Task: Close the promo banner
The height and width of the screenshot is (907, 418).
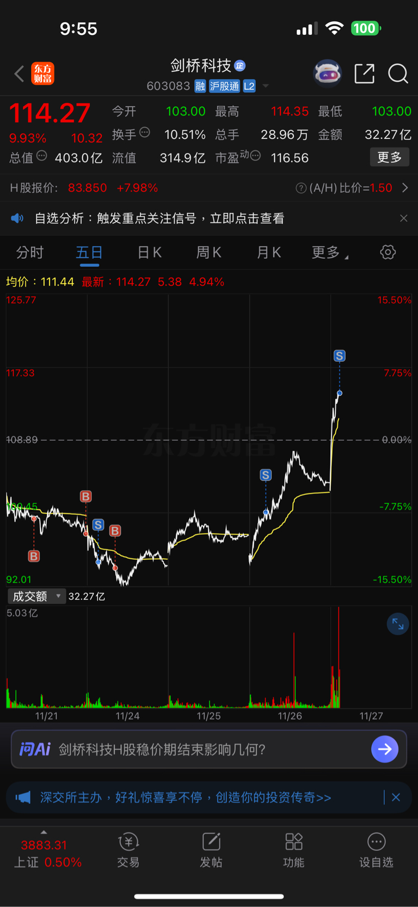Action: point(396,798)
